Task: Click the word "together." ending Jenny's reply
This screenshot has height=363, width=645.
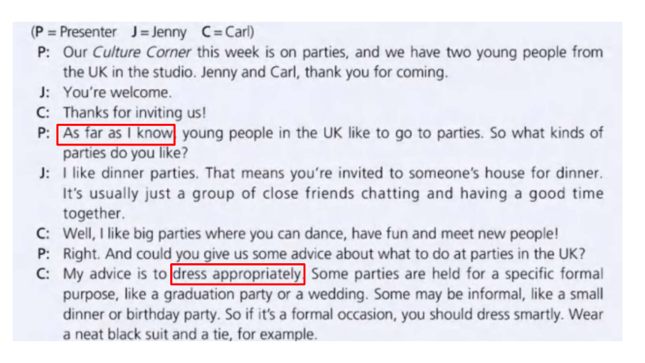Action: coord(94,214)
